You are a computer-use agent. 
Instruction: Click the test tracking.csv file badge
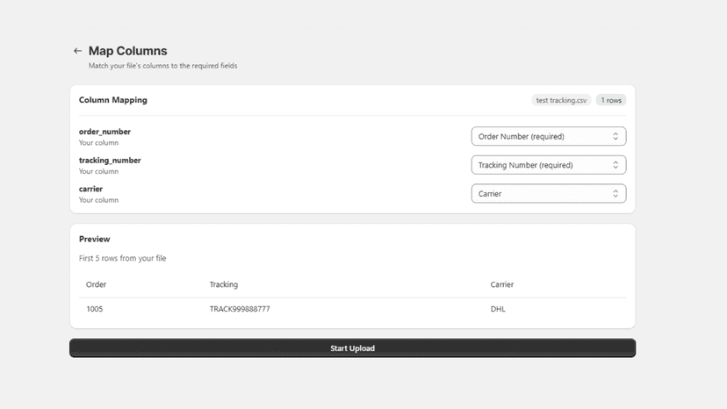click(x=561, y=100)
